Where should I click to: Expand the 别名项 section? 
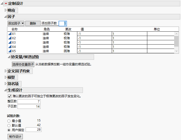[5, 84]
